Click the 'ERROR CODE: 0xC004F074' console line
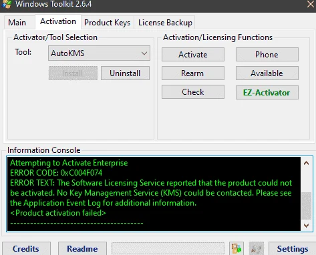 point(56,173)
